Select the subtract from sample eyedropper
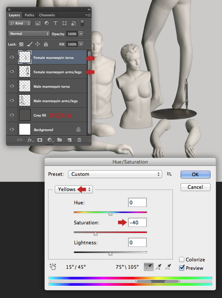This screenshot has width=222, height=298. (168, 267)
